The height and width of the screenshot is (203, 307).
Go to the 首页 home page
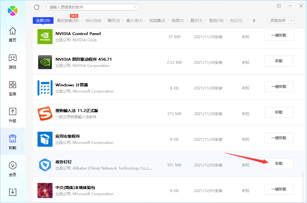tap(13, 34)
